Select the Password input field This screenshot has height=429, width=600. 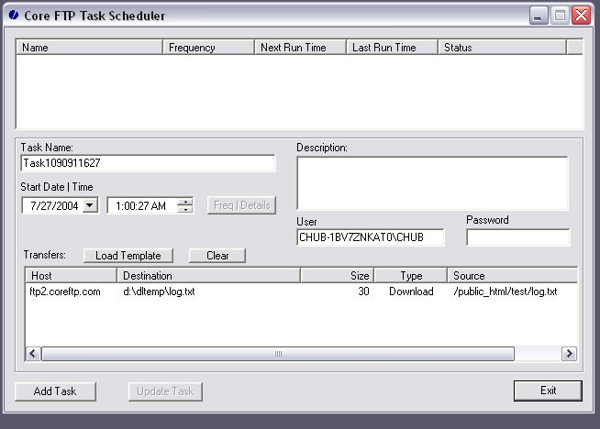[x=517, y=237]
